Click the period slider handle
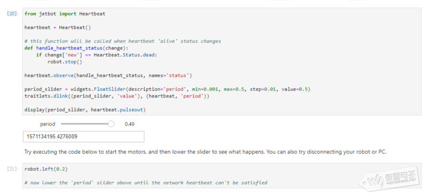This screenshot has width=427, height=196. (x=111, y=124)
